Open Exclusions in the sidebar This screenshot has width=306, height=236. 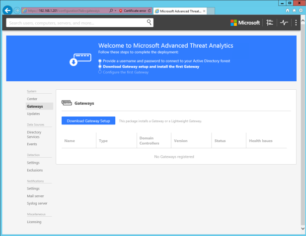pyautogui.click(x=35, y=170)
